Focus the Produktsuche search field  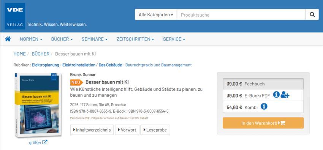click(x=241, y=15)
